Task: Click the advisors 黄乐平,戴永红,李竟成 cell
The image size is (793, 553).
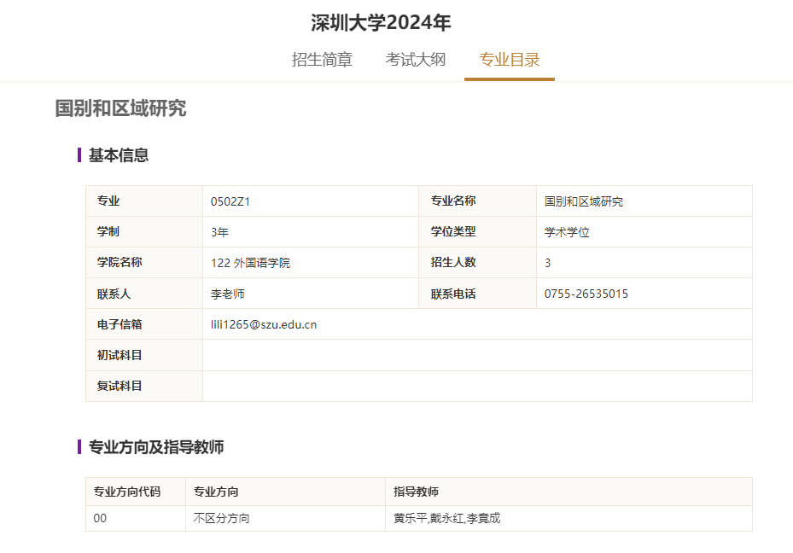Action: (569, 519)
